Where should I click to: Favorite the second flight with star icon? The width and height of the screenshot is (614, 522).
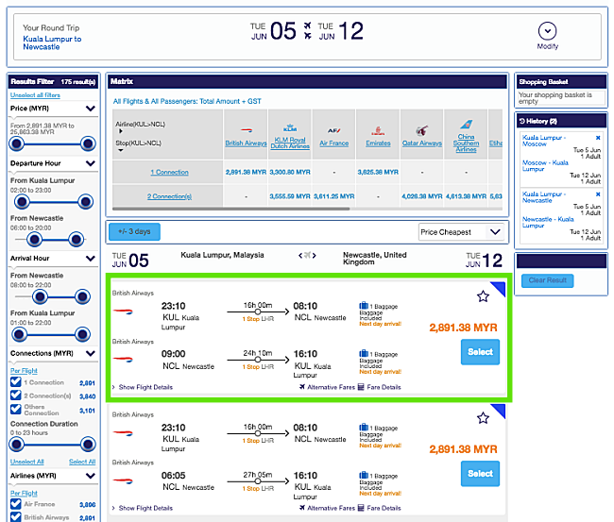pyautogui.click(x=483, y=418)
